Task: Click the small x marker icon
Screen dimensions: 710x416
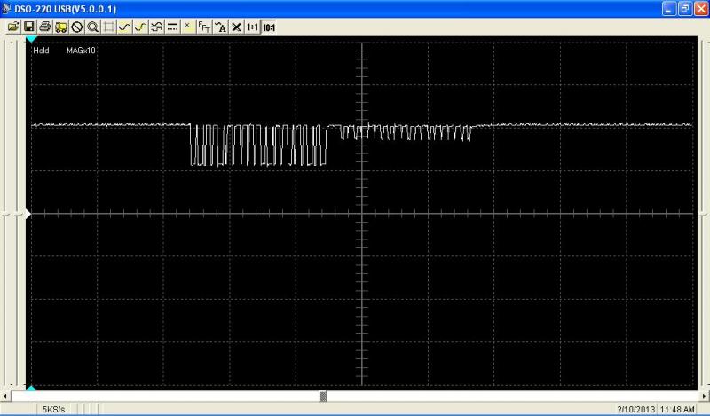Action: point(187,27)
